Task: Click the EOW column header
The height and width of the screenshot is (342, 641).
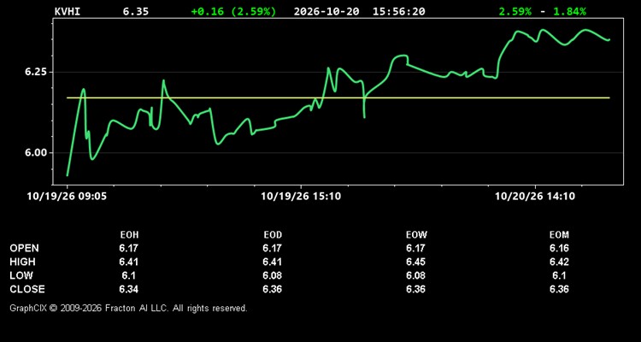Action: point(416,235)
